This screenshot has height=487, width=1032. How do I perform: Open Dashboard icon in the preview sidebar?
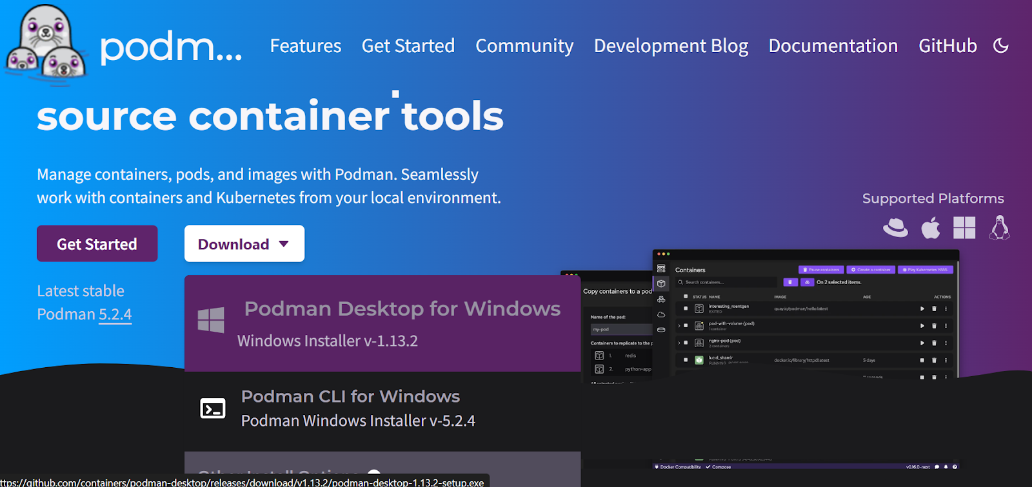[661, 269]
